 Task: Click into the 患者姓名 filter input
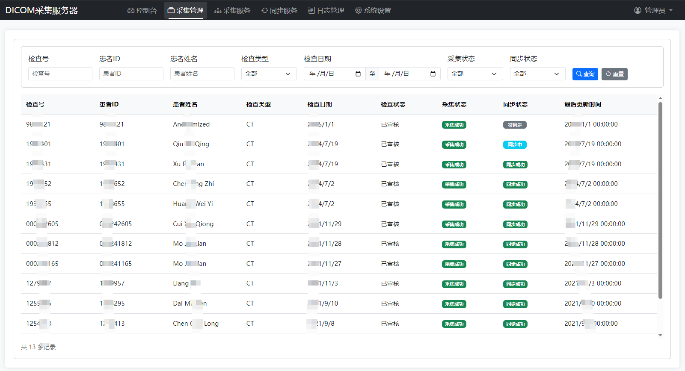[x=202, y=74]
